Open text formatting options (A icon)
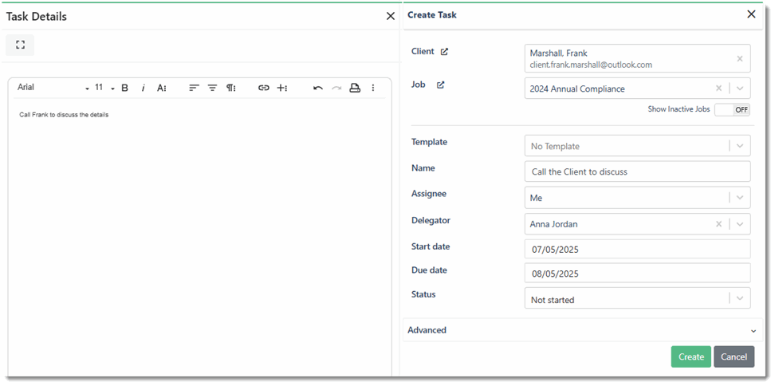Viewport: 775px width, 386px height. [x=162, y=88]
